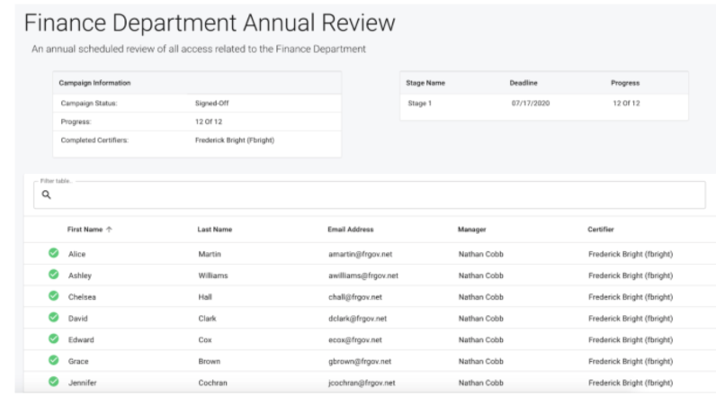Click the green check icon beside David
The height and width of the screenshot is (406, 716).
[53, 318]
